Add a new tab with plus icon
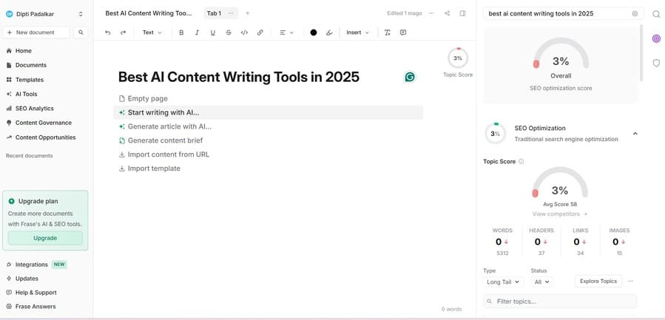This screenshot has width=665, height=320. [248, 13]
